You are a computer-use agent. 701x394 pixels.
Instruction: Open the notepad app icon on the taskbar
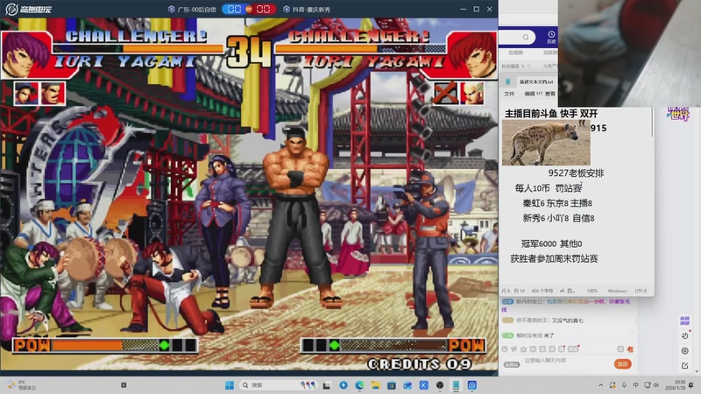(x=456, y=385)
